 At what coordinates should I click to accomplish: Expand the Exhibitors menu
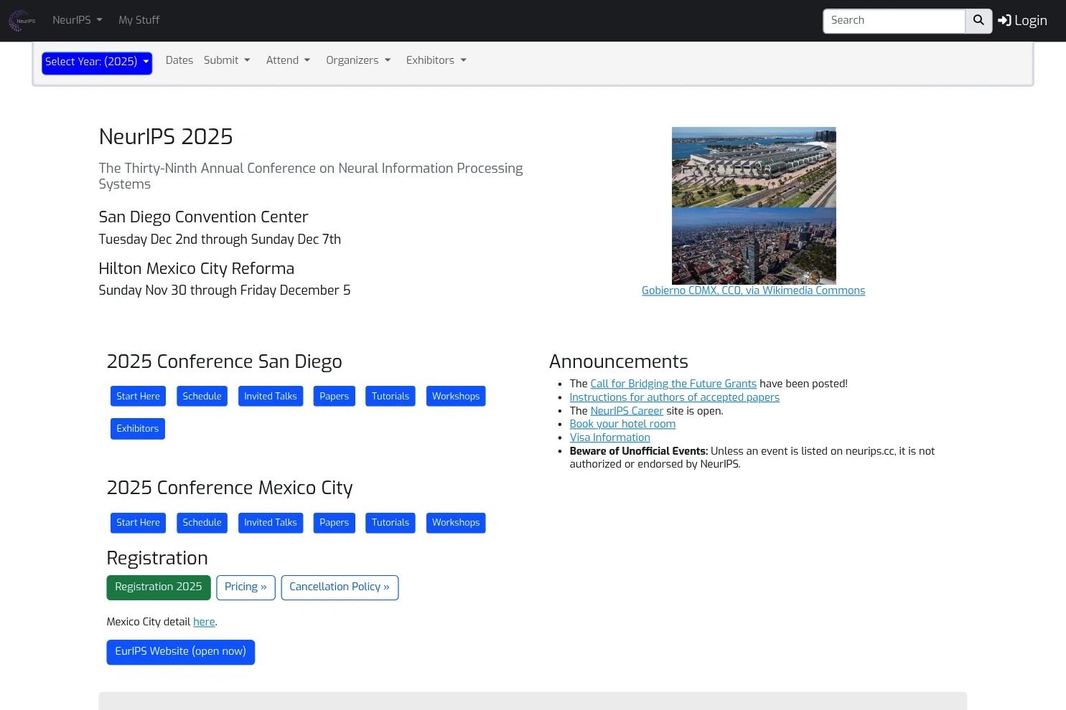(436, 60)
